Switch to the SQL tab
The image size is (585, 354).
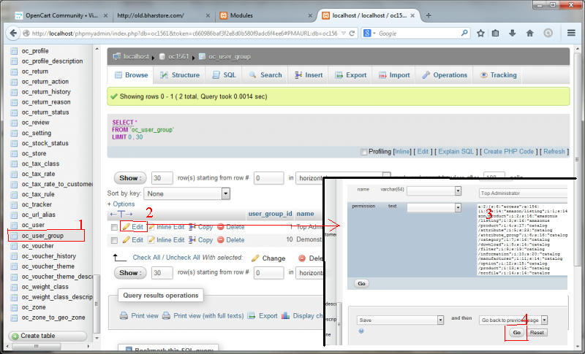pos(224,75)
